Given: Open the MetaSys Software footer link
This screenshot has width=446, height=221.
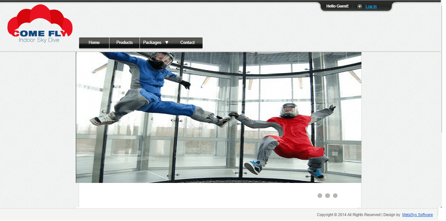Looking at the screenshot, I should (x=417, y=215).
